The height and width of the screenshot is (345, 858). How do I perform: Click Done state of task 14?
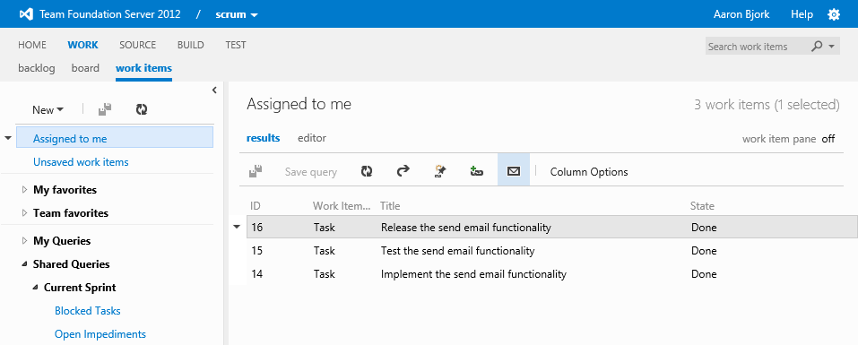click(x=704, y=274)
